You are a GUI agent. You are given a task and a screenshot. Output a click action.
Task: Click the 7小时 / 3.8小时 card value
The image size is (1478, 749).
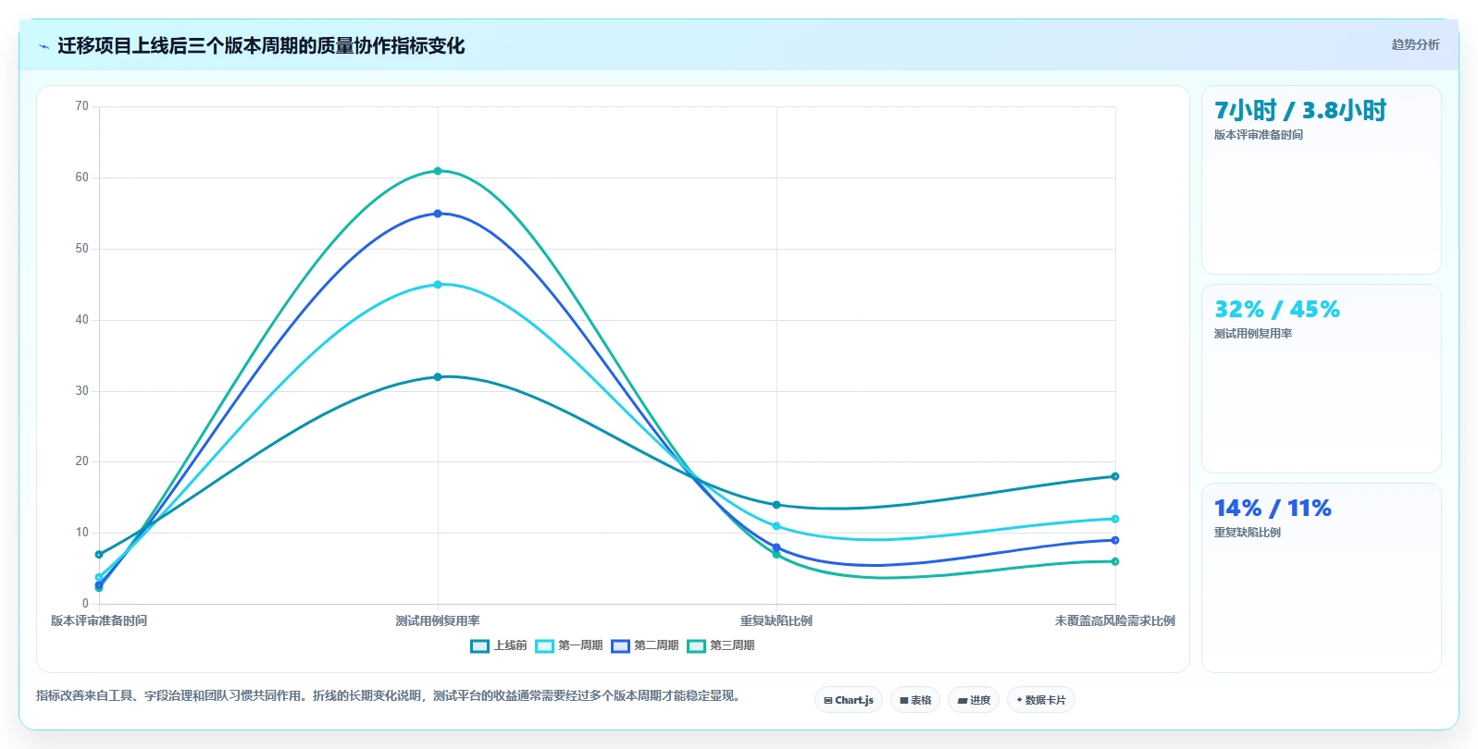1300,111
